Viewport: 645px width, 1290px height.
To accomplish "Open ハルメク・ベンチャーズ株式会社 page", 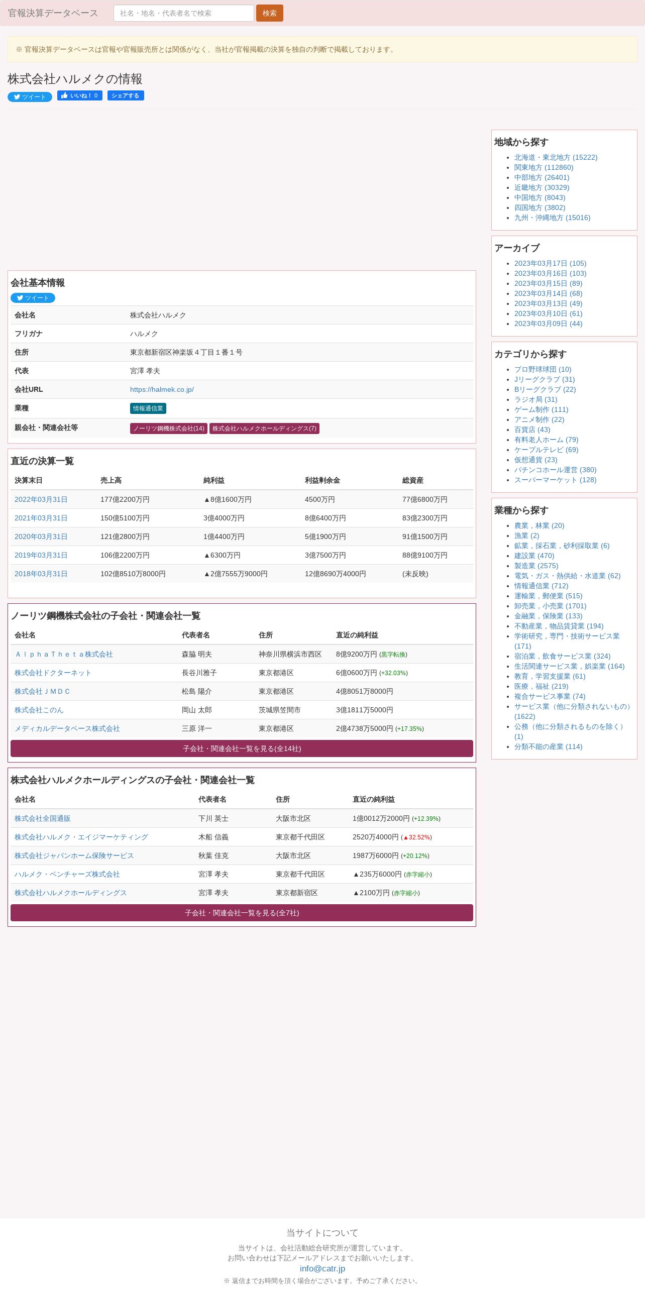I will click(x=67, y=874).
